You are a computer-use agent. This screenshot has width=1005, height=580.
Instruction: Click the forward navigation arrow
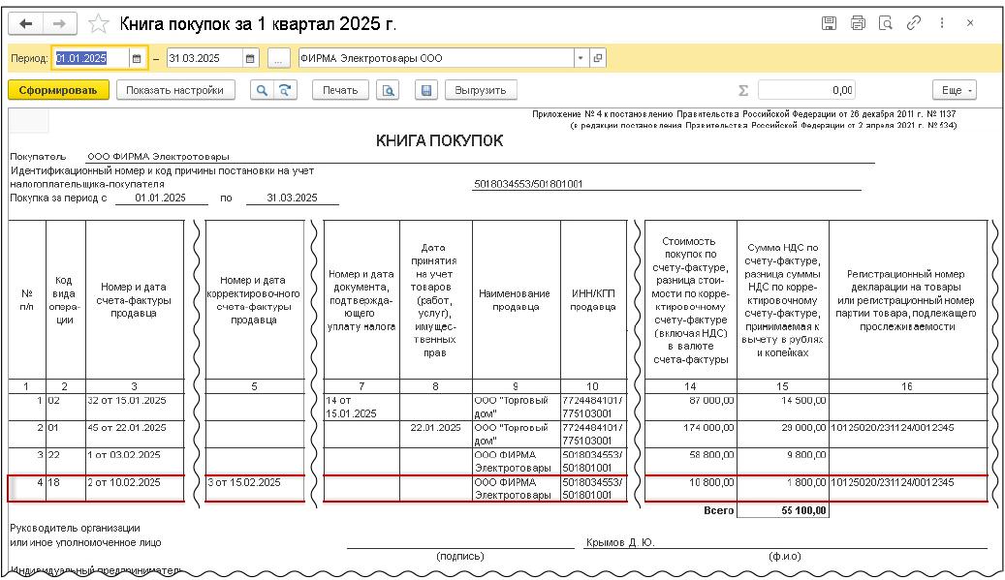(58, 22)
